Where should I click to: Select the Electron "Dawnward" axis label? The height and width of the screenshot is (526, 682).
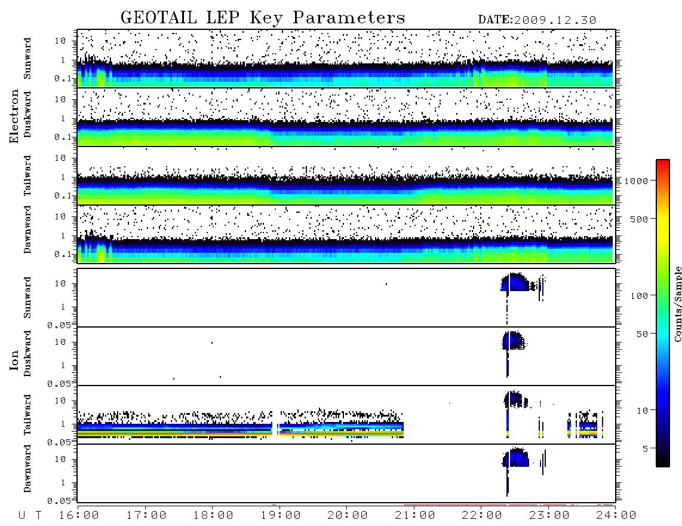coord(27,230)
